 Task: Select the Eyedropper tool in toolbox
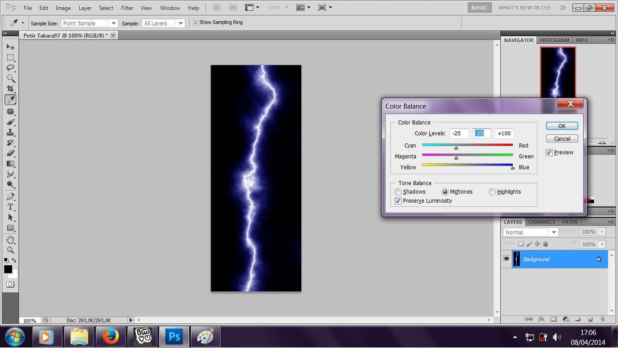[x=10, y=99]
